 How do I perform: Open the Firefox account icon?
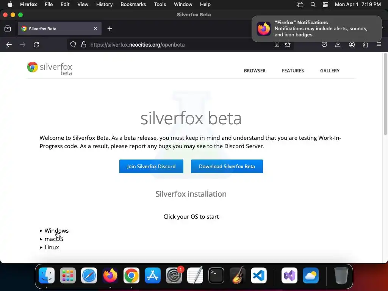[352, 45]
